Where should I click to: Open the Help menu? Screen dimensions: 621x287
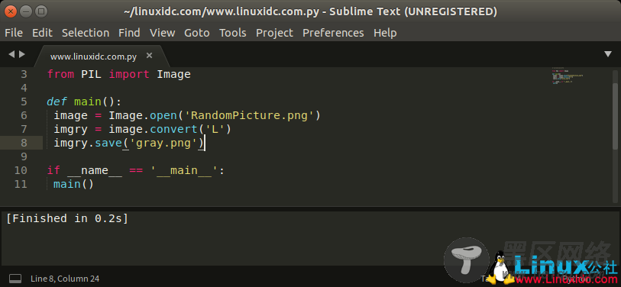(385, 33)
